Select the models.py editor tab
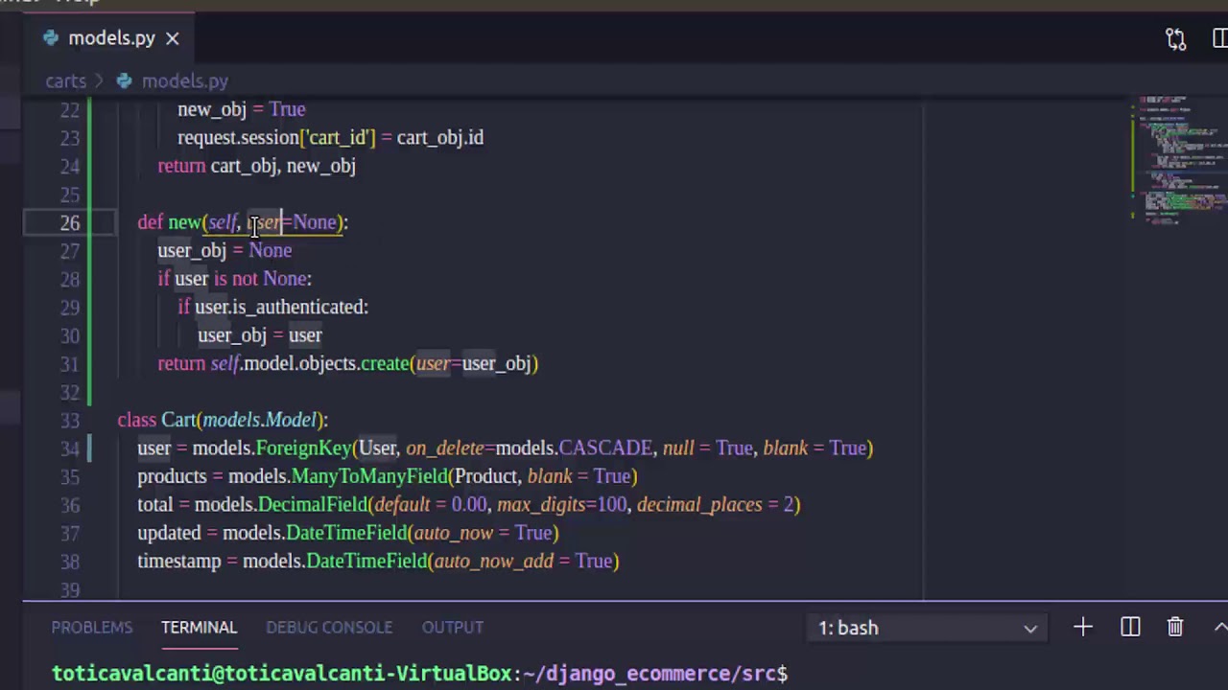The height and width of the screenshot is (690, 1228). (110, 38)
